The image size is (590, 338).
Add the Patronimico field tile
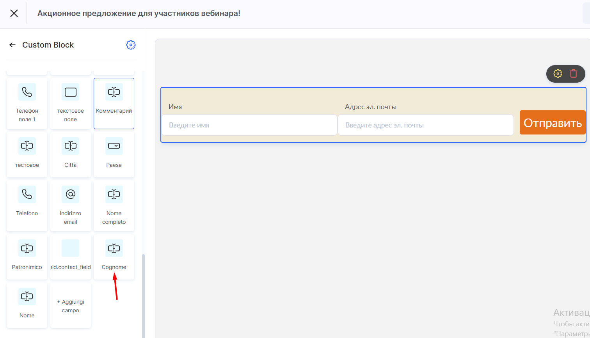(27, 256)
